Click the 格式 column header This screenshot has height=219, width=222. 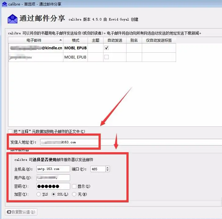click(x=75, y=40)
